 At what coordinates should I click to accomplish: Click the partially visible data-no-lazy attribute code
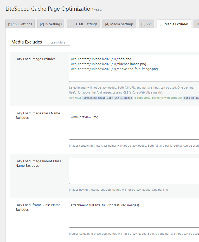pyautogui.click(x=191, y=98)
